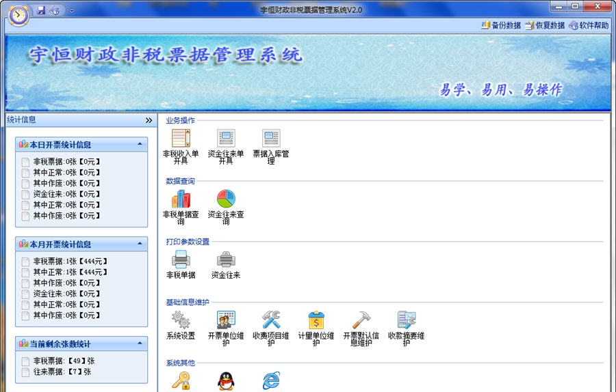The width and height of the screenshot is (616, 392).
Task: Click 系统其他 section heading
Action: click(x=180, y=363)
